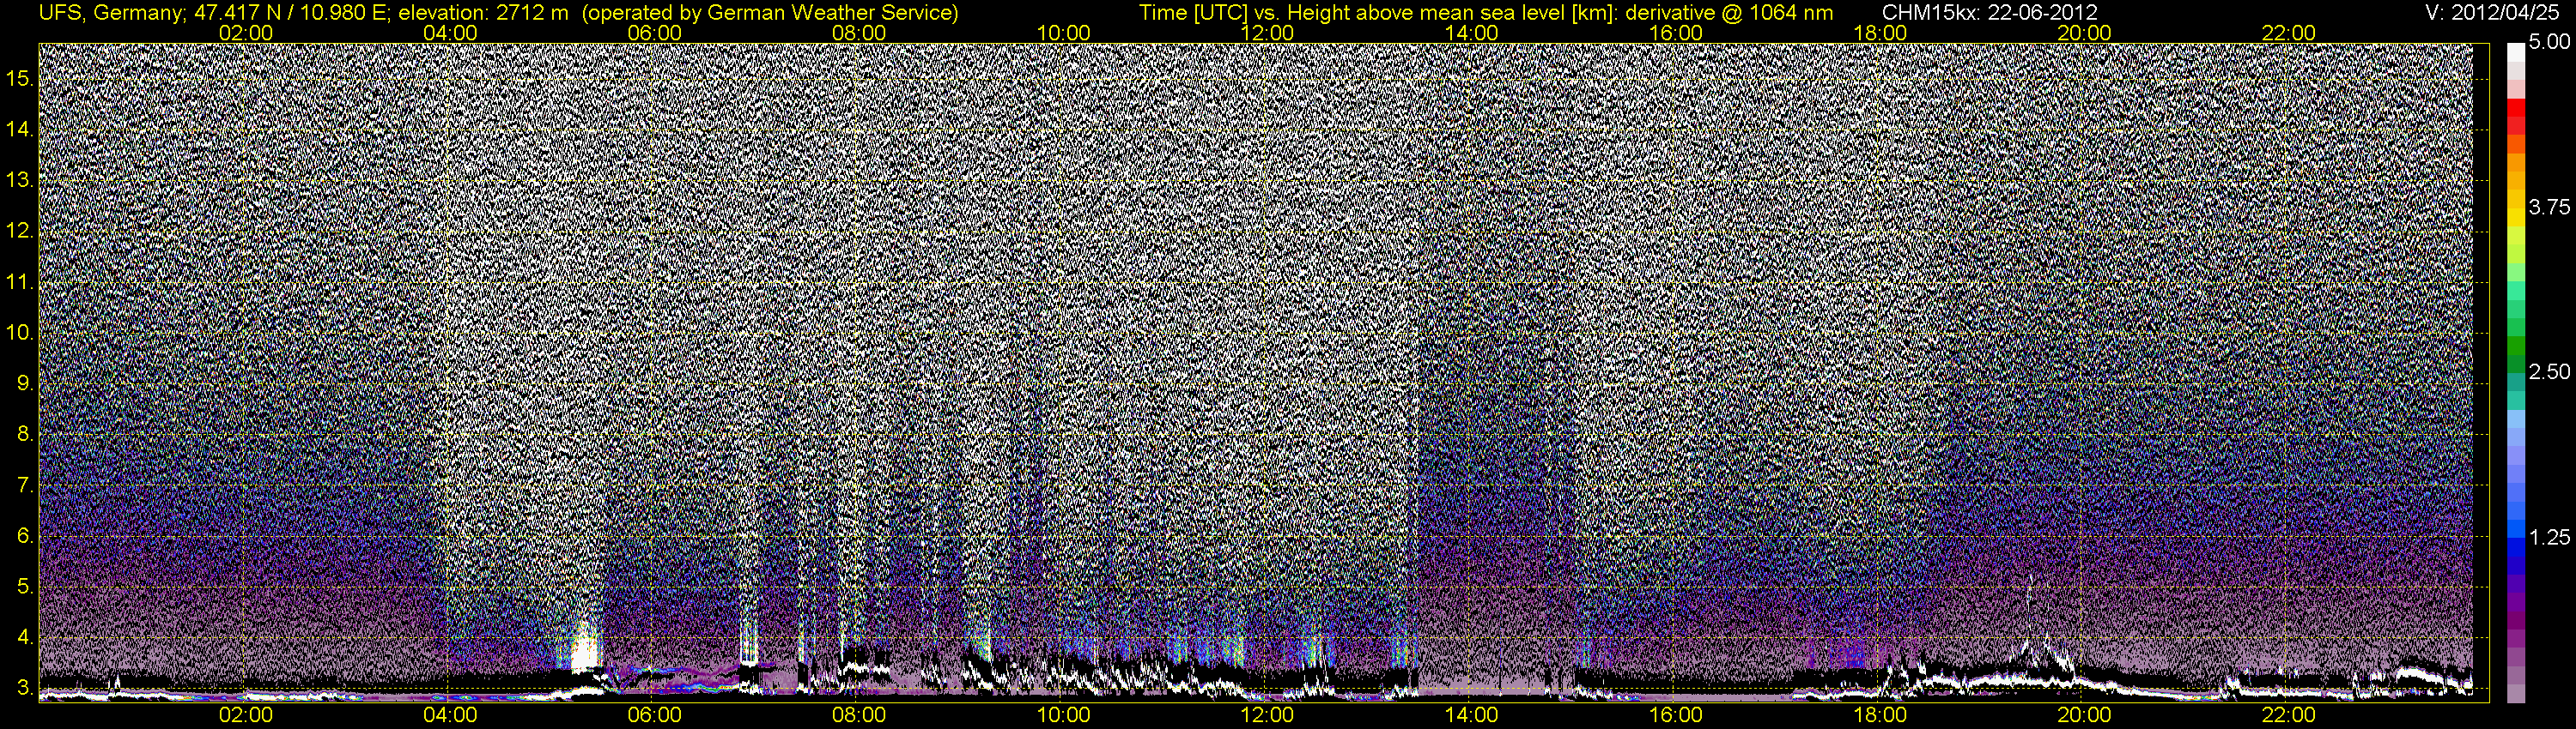The image size is (2576, 729).
Task: Click the 22:00 label on the top time axis
Action: [2289, 33]
